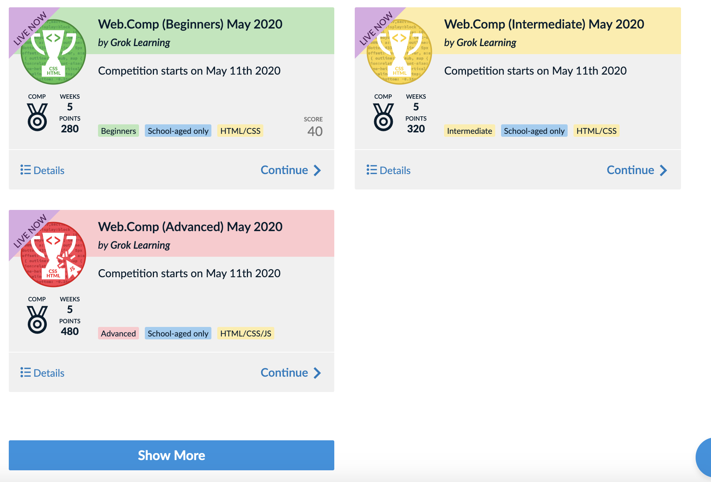Click the Web.Comp (Intermediate) May 2020 title
This screenshot has height=482, width=711.
544,24
